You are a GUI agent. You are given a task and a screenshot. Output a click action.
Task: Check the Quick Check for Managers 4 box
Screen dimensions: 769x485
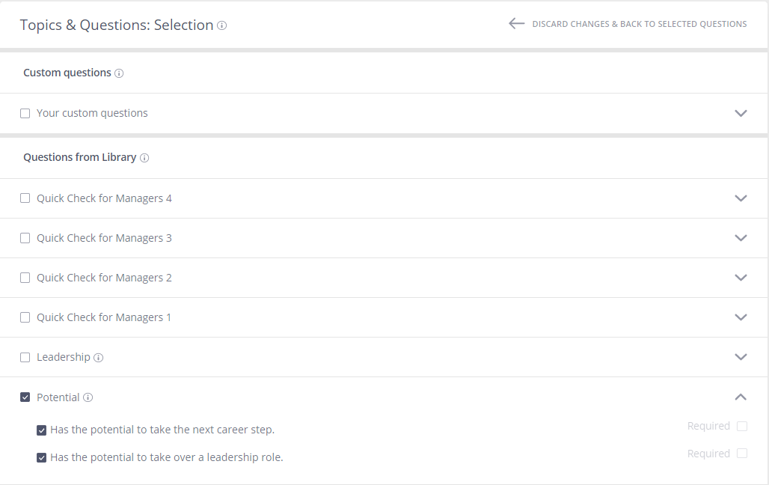25,198
